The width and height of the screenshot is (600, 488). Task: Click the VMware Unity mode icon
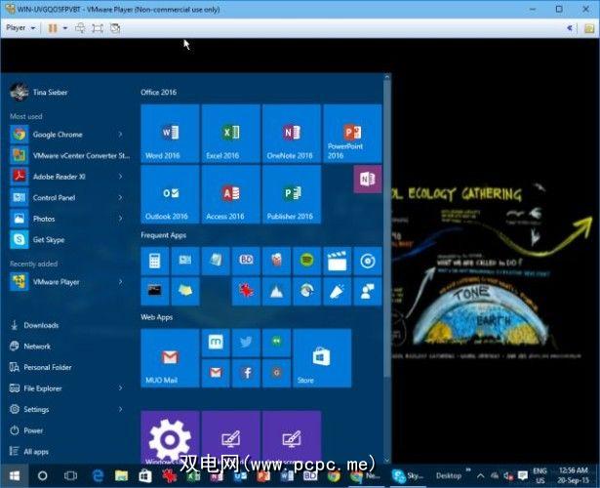[x=115, y=28]
